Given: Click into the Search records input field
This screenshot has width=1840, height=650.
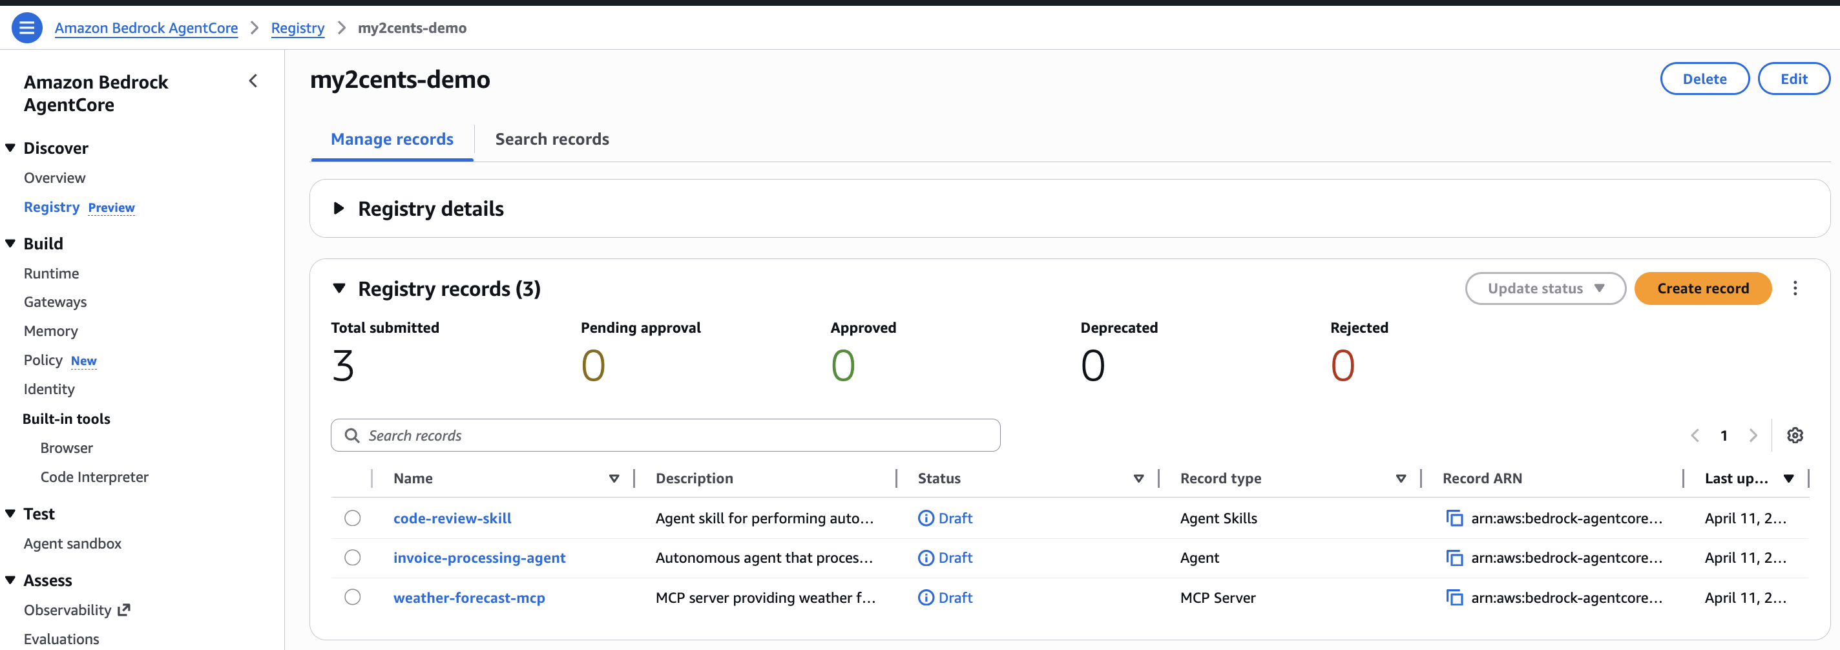Looking at the screenshot, I should [664, 435].
